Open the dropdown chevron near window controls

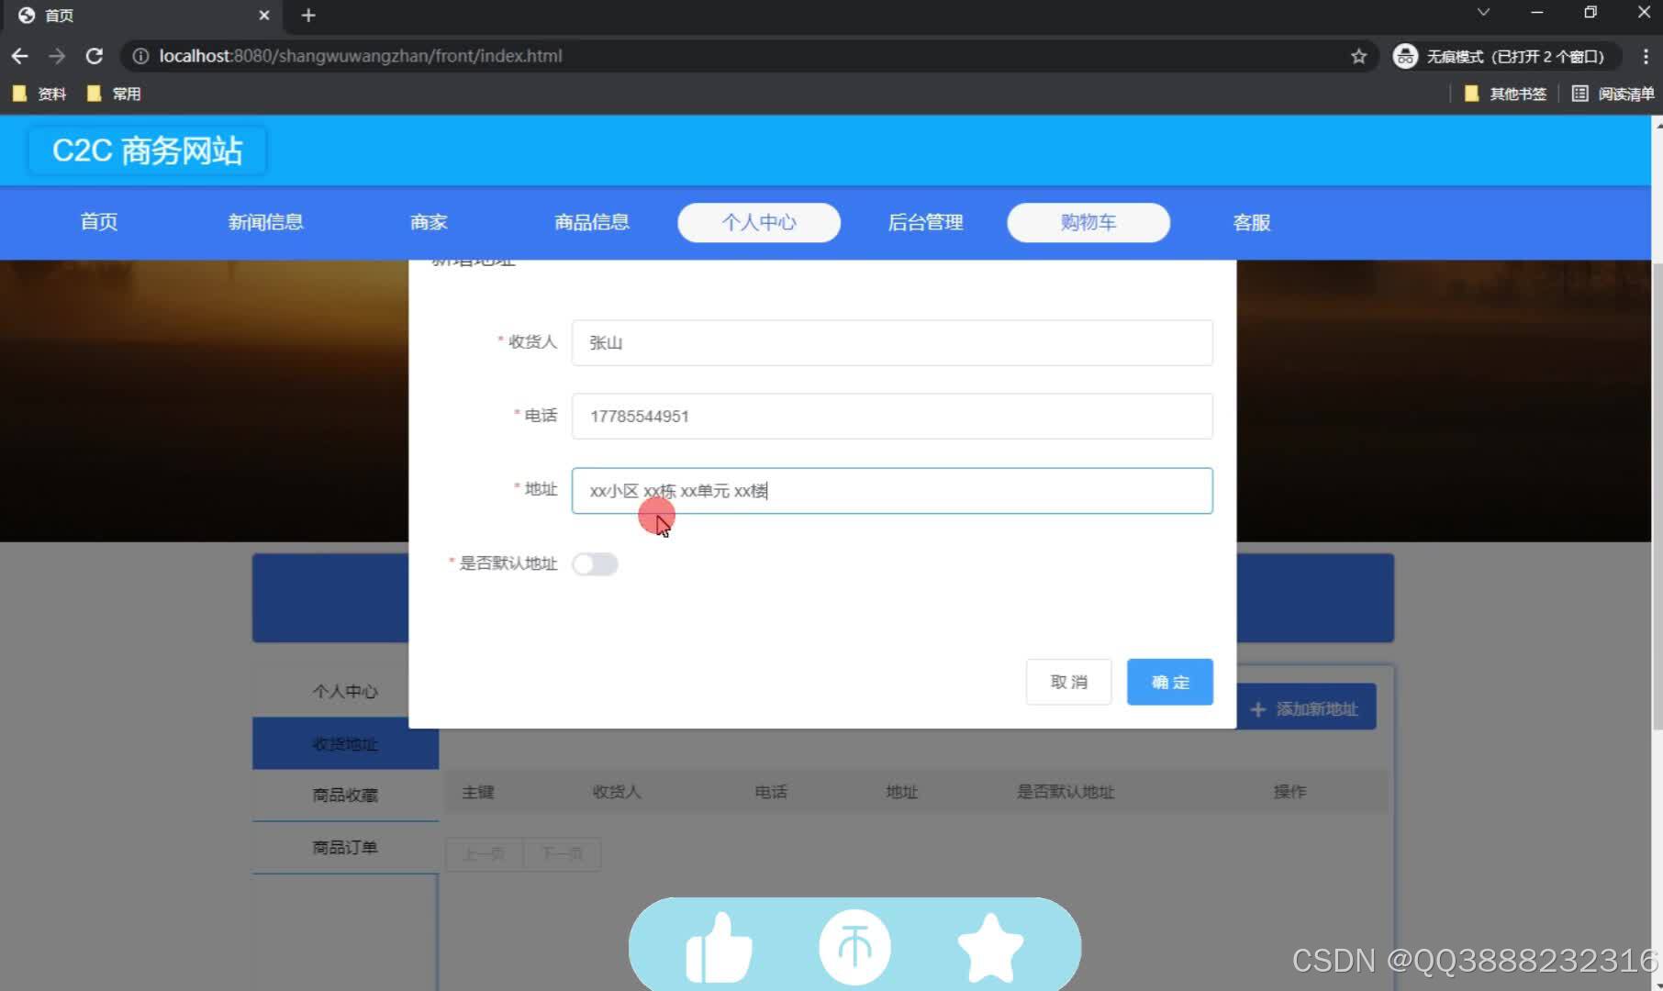[x=1483, y=13]
